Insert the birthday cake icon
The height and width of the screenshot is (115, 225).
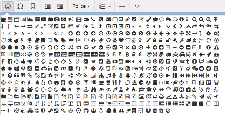click(x=135, y=83)
